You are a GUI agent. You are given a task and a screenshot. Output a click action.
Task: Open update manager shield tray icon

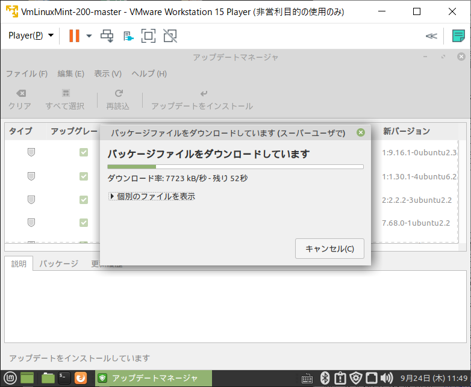coord(356,378)
